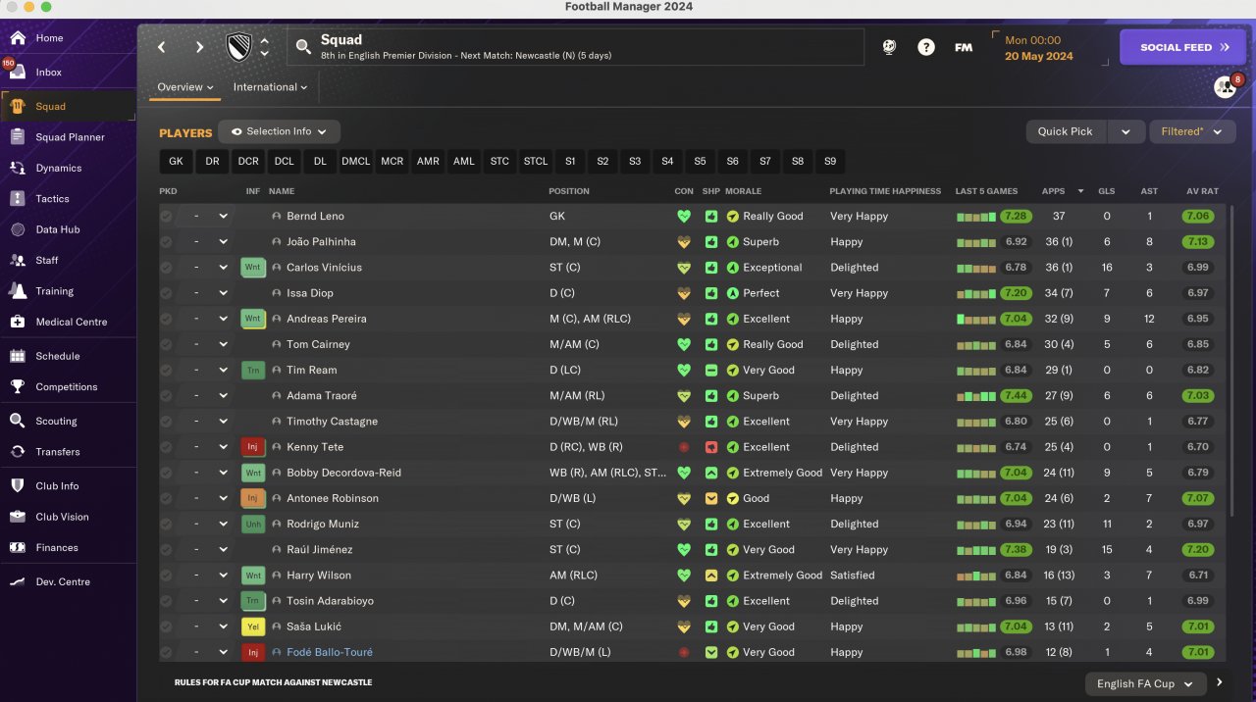Open the Inbox icon with 150 badge
This screenshot has height=702, width=1256.
point(18,73)
